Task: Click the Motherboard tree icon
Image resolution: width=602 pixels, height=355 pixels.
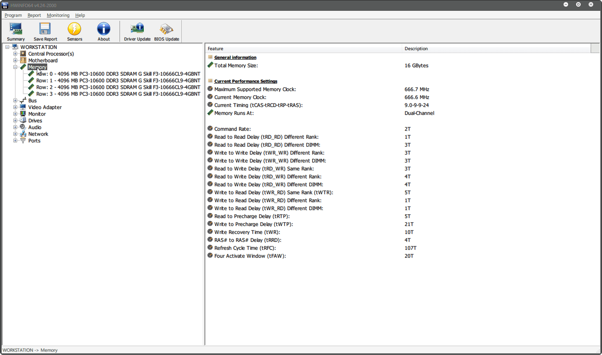Action: [23, 61]
